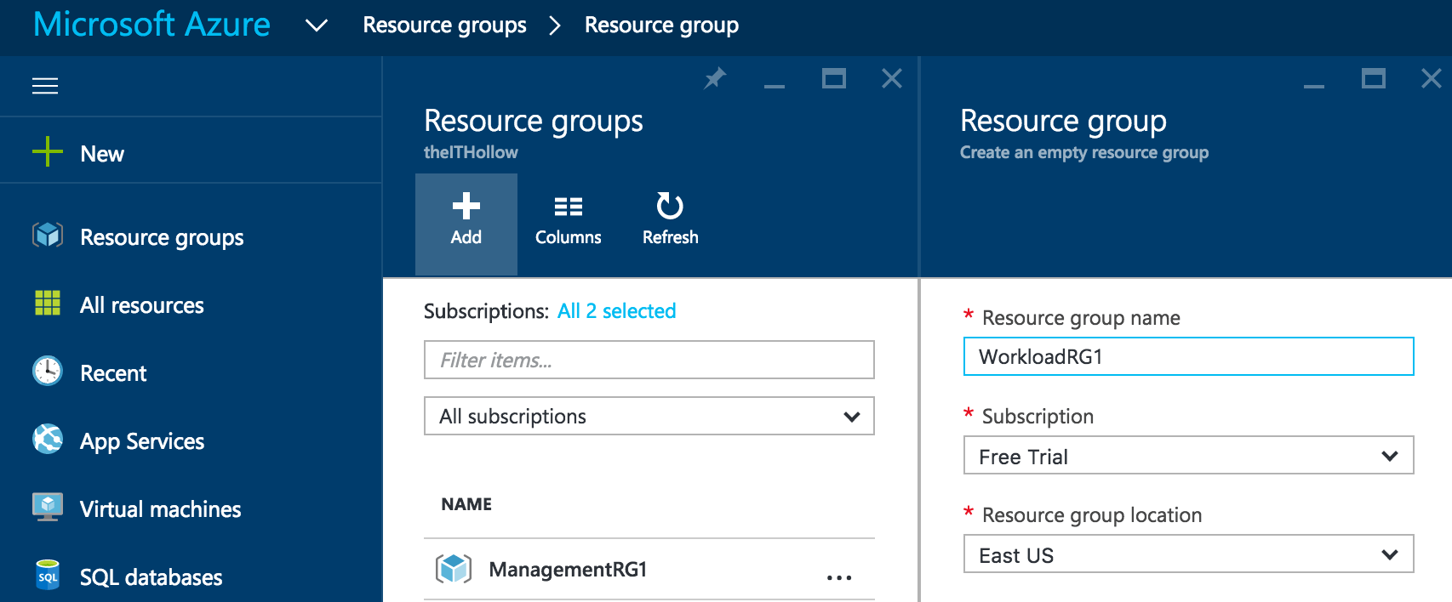Viewport: 1452px width, 602px height.
Task: Click the green New plus icon
Action: 48,152
